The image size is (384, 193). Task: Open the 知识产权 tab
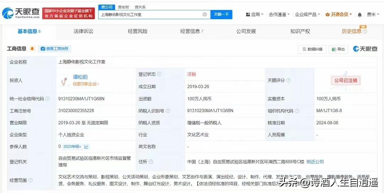coord(300,31)
